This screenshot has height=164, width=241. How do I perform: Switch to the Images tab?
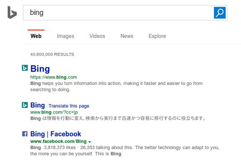[66, 36]
